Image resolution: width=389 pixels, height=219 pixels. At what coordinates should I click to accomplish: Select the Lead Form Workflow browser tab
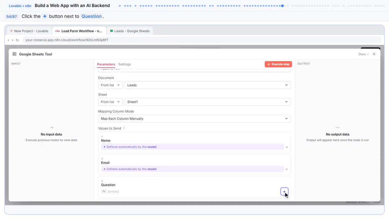[79, 31]
